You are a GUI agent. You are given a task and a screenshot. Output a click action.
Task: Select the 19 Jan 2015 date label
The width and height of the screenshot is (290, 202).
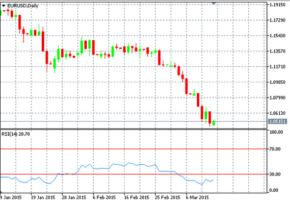click(x=43, y=198)
